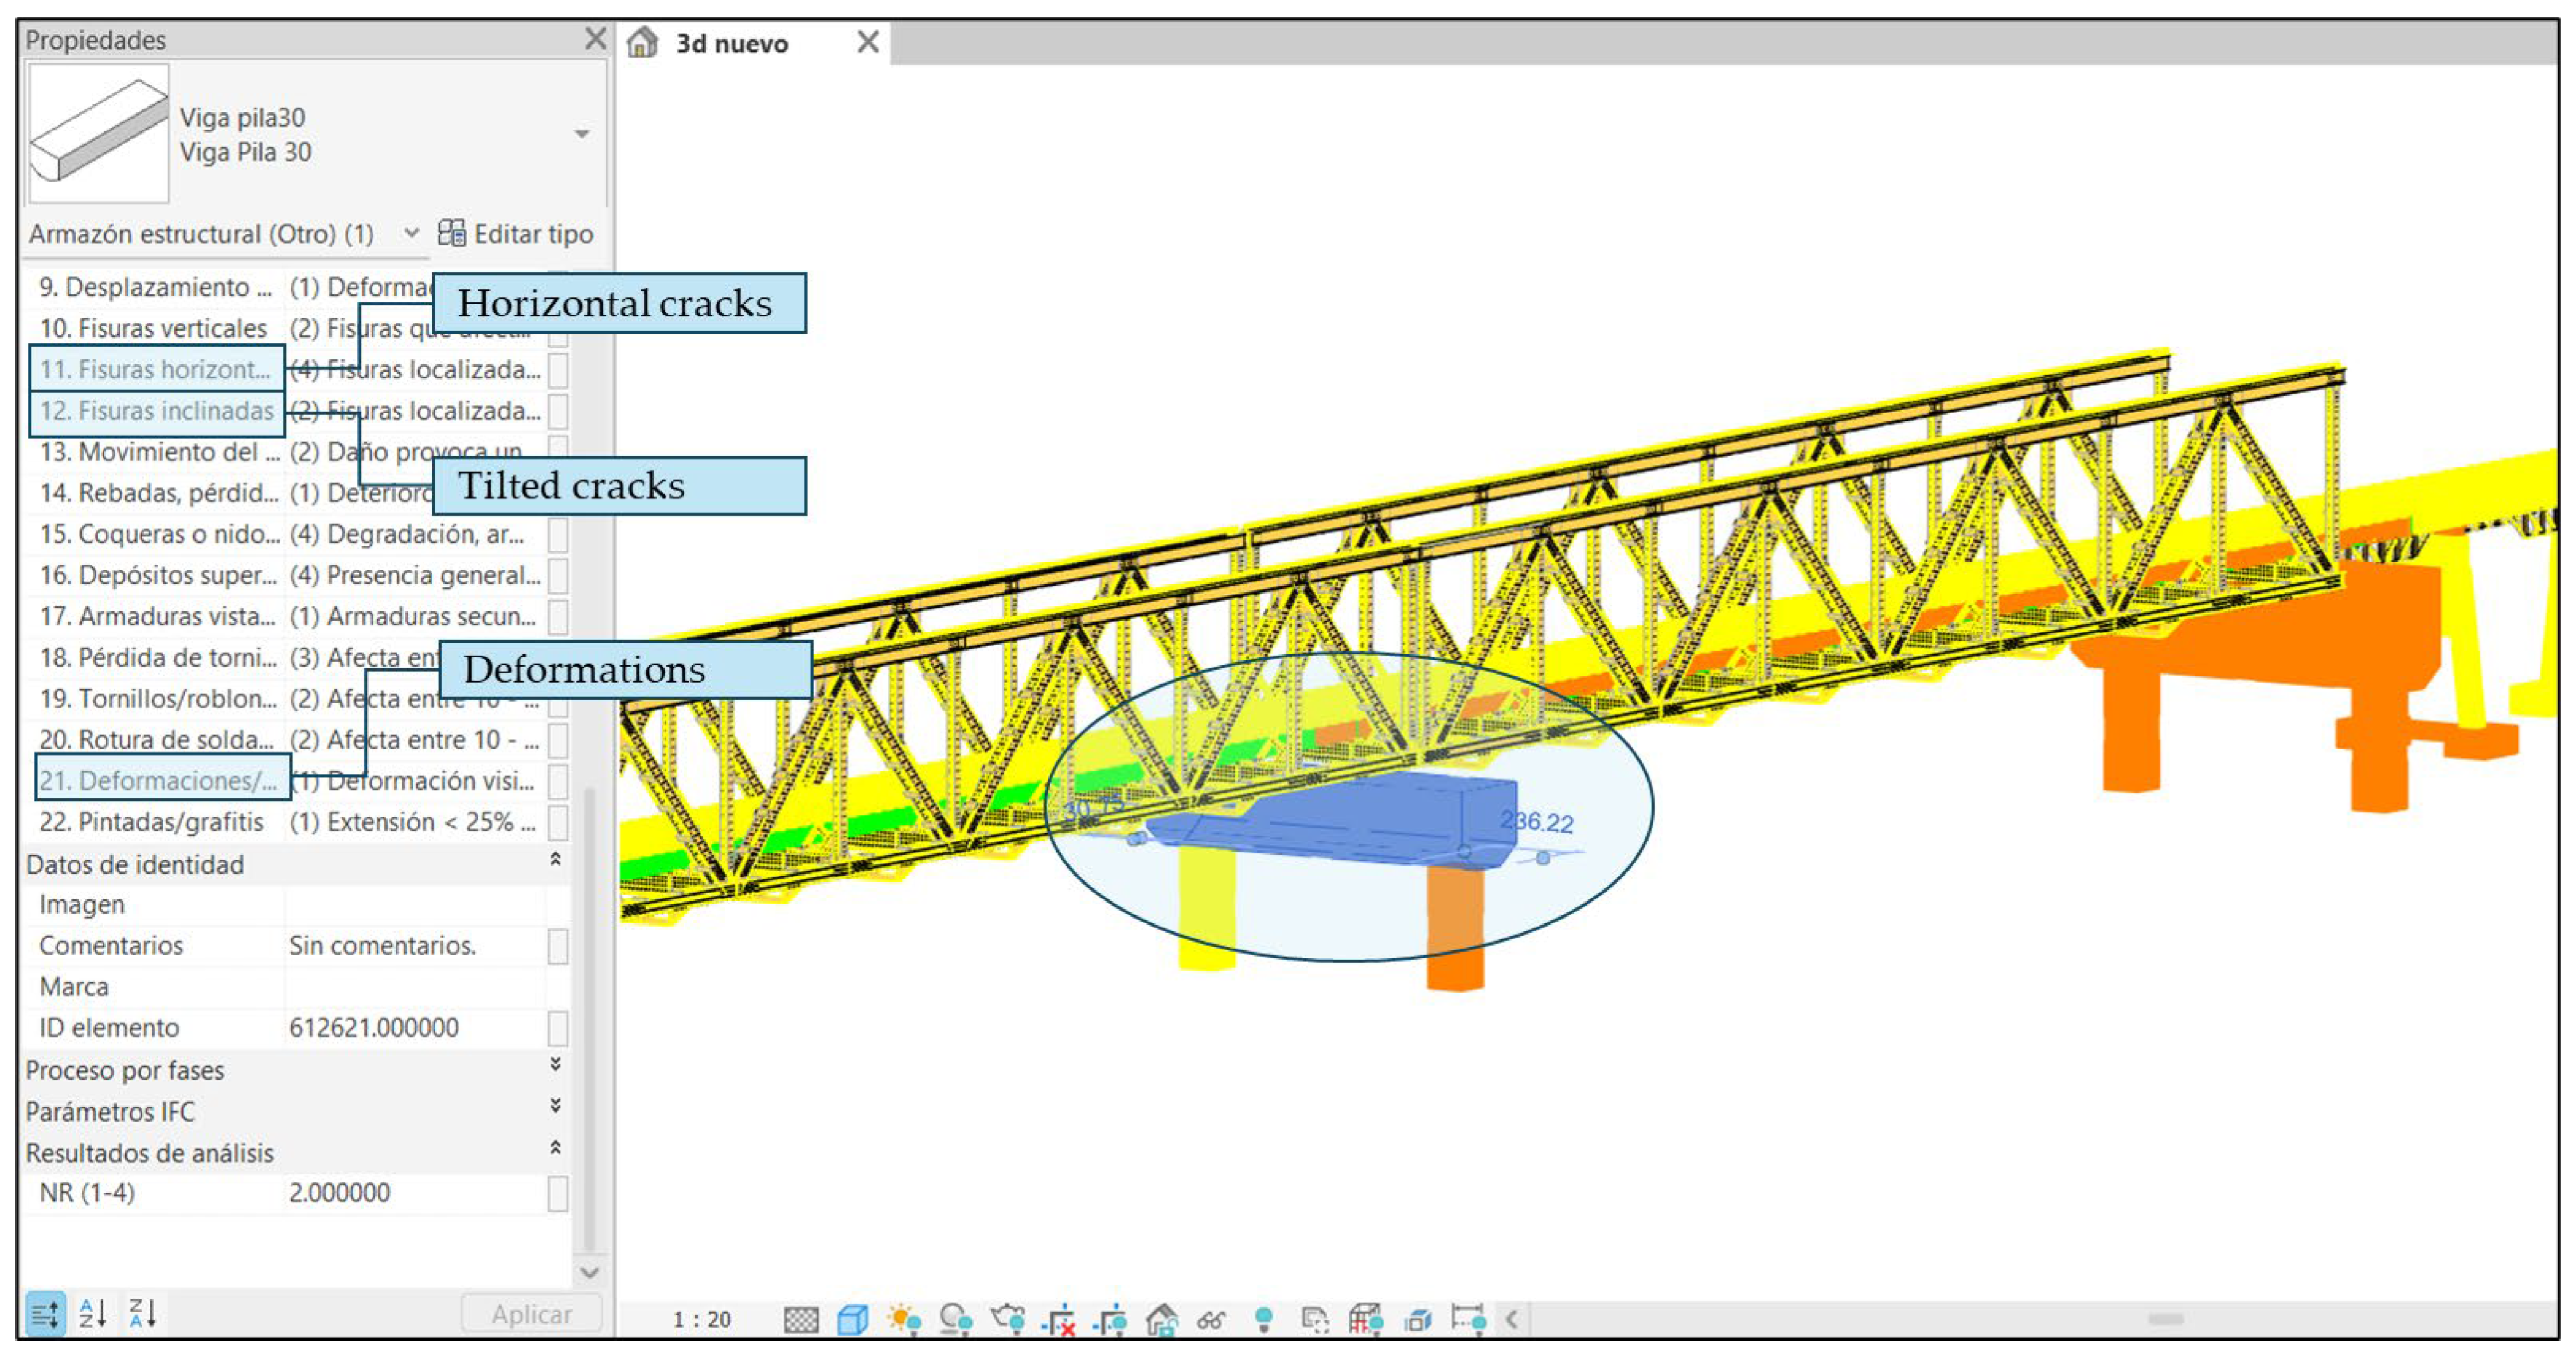
Task: Click the Detail Level icon in view bar
Action: (800, 1320)
